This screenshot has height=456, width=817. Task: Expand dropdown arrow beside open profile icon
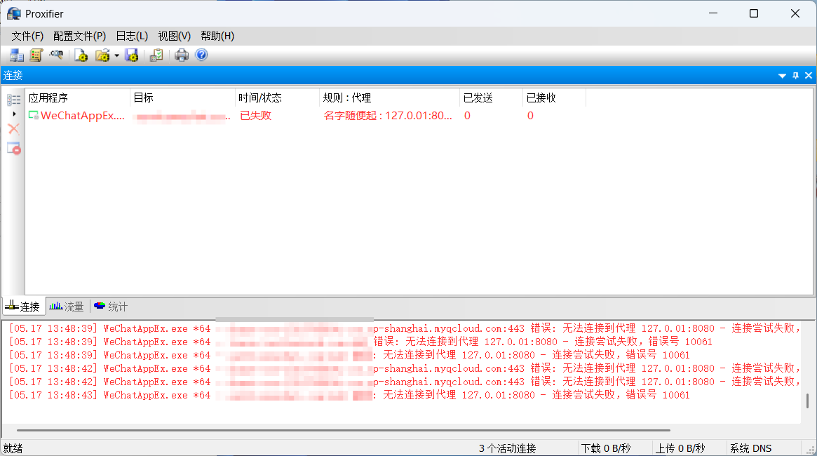pyautogui.click(x=116, y=55)
